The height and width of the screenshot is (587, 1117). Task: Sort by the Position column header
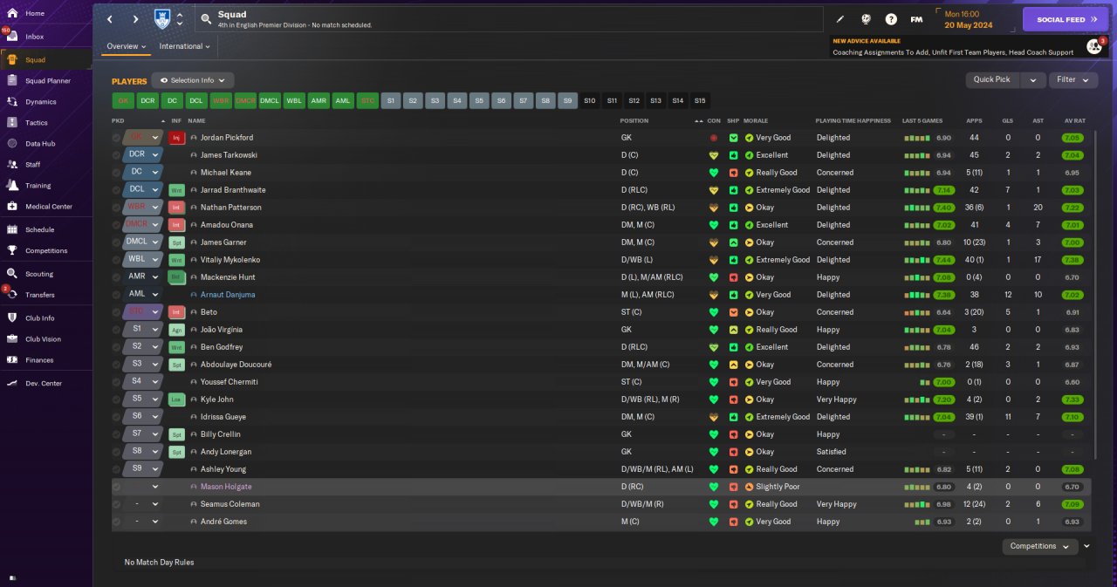(x=634, y=120)
